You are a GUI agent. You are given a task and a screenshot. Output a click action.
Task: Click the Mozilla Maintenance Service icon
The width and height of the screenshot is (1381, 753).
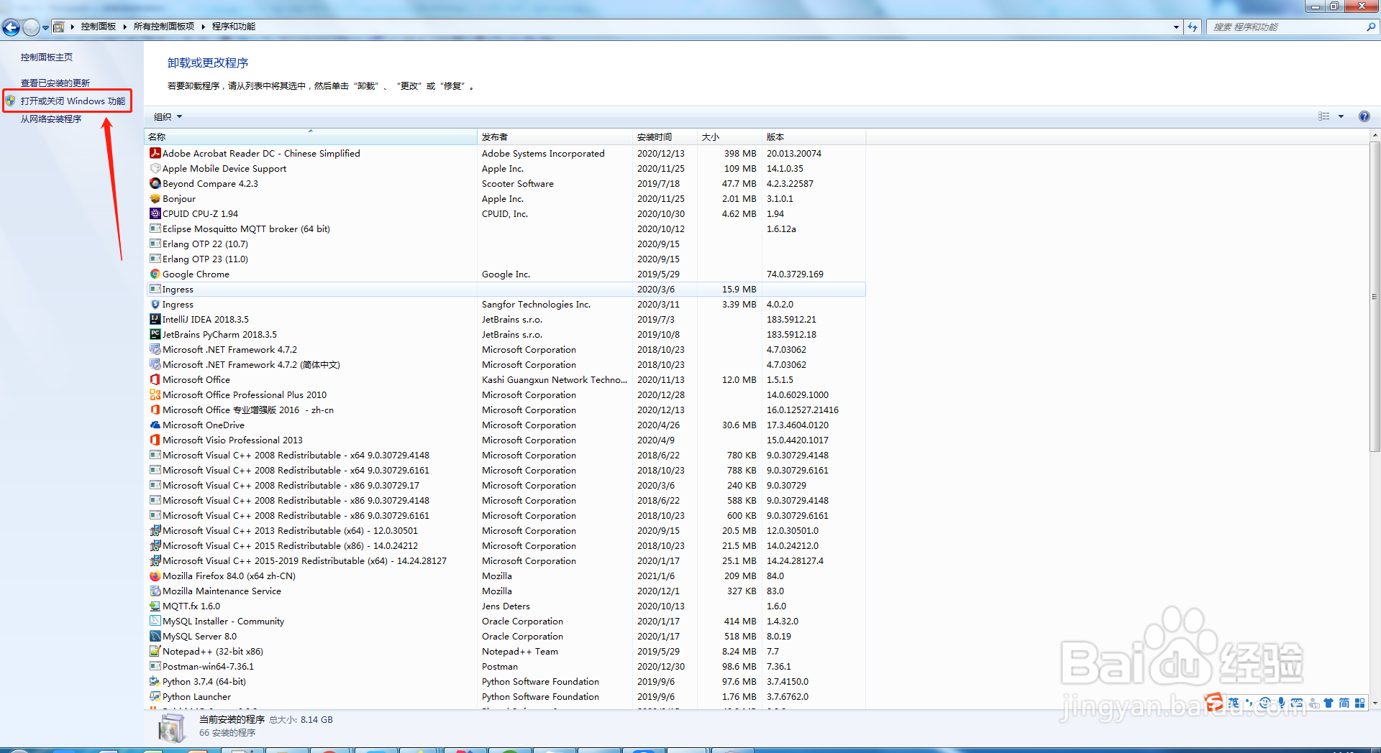pyautogui.click(x=155, y=591)
